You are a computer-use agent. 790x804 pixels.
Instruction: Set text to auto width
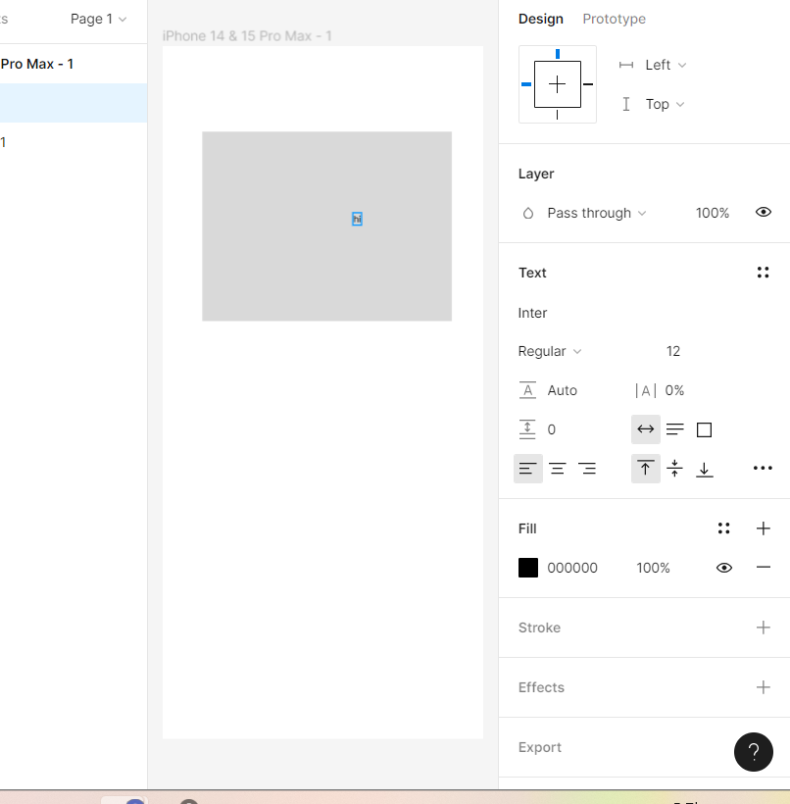pos(646,429)
